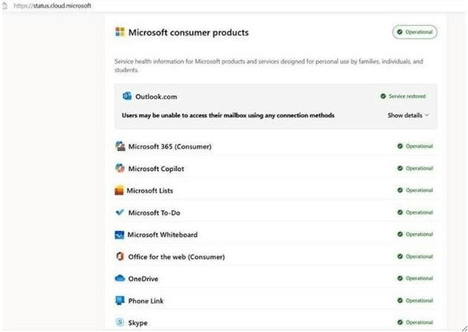
Task: Click the resize grip at window corner
Action: coord(464,328)
